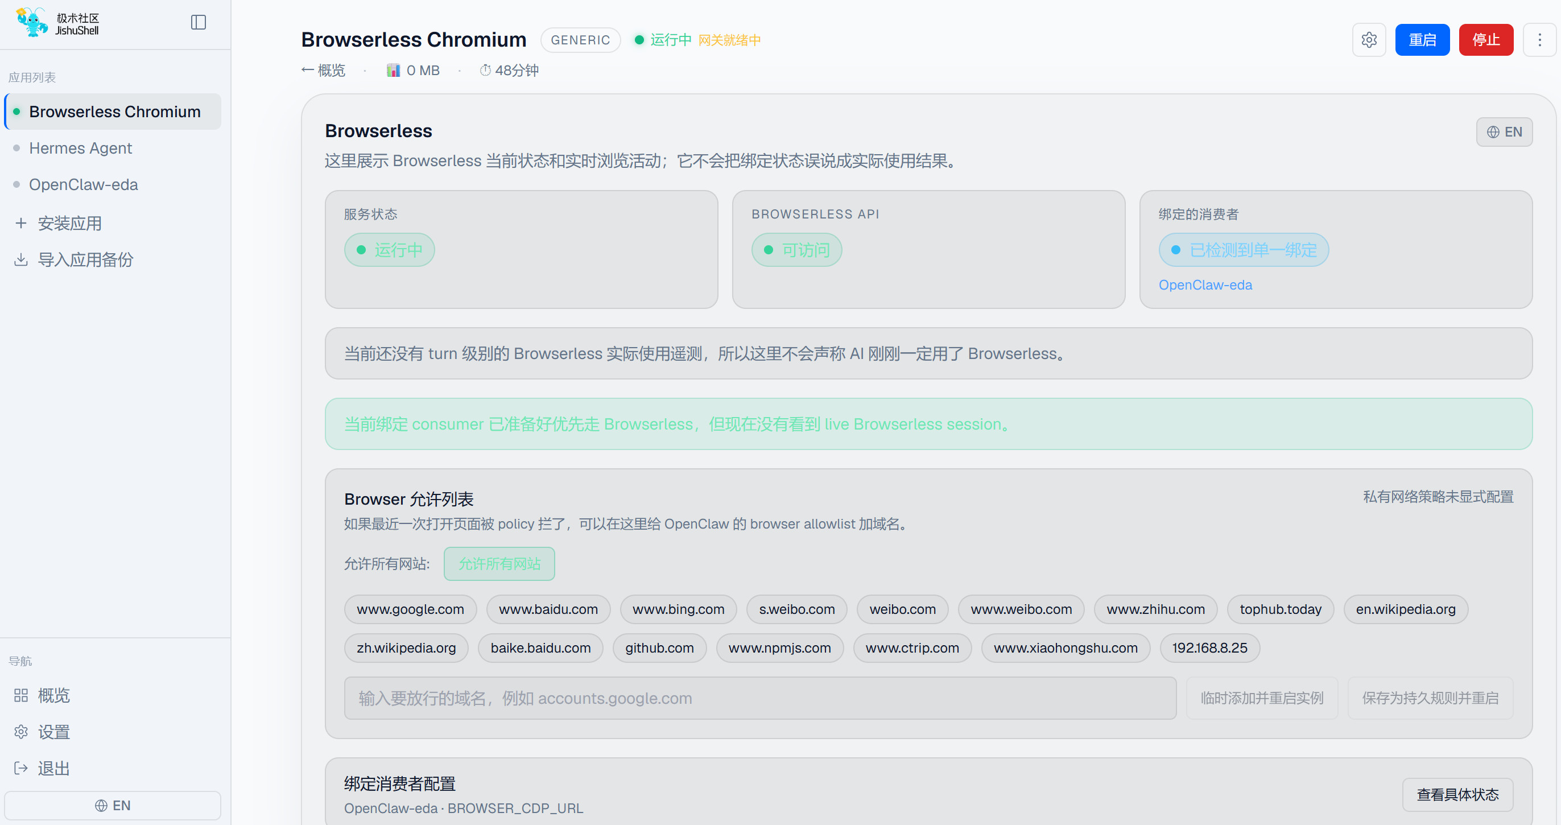This screenshot has height=825, width=1561.
Task: Click the 可访问 API status pill
Action: (796, 250)
